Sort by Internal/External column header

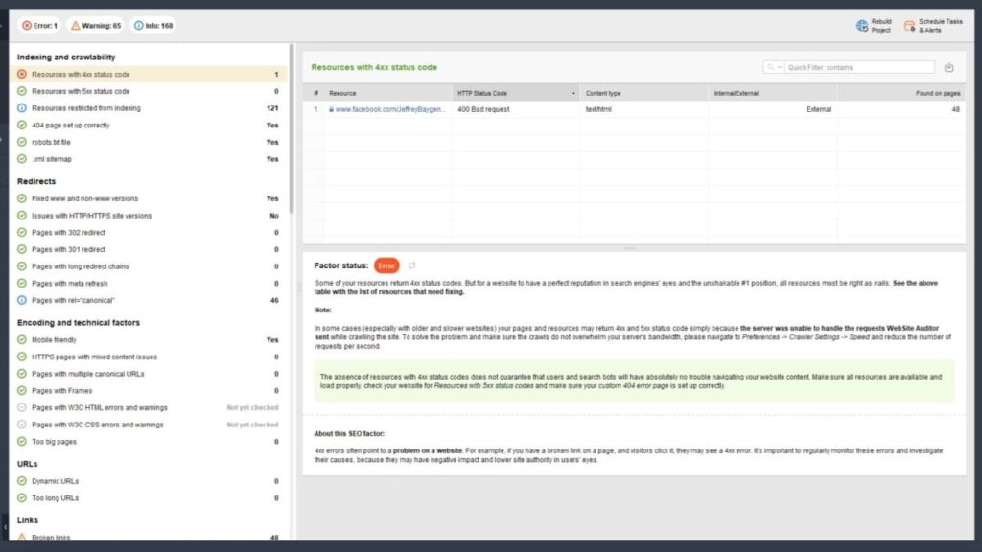[772, 93]
